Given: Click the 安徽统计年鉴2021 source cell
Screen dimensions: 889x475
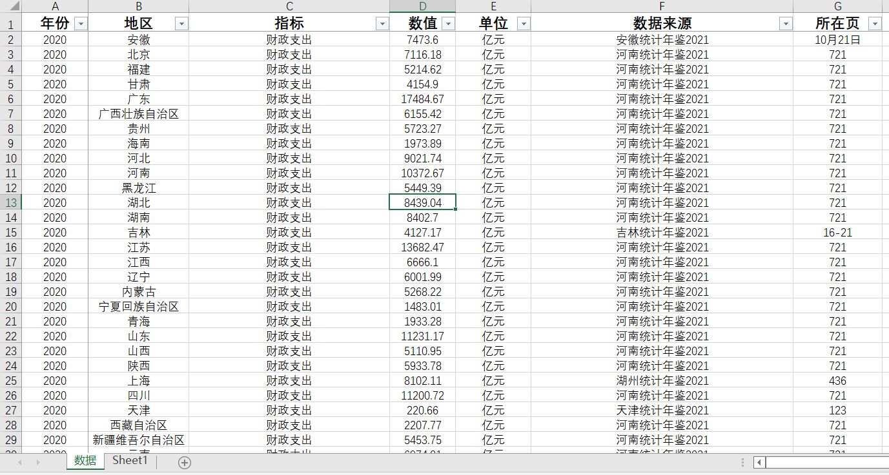Looking at the screenshot, I should pyautogui.click(x=662, y=39).
